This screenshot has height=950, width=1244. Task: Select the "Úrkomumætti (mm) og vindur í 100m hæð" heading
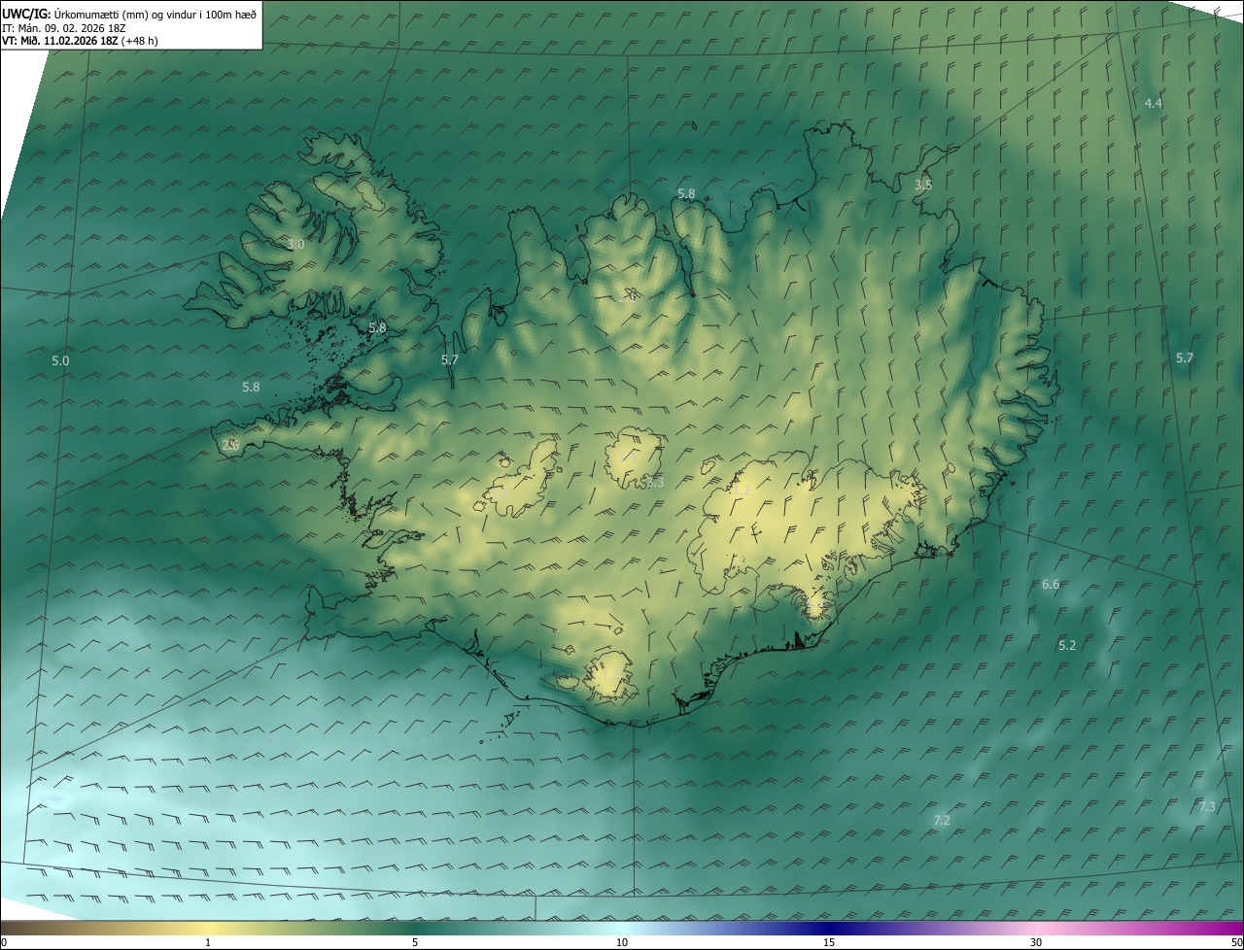coord(155,13)
